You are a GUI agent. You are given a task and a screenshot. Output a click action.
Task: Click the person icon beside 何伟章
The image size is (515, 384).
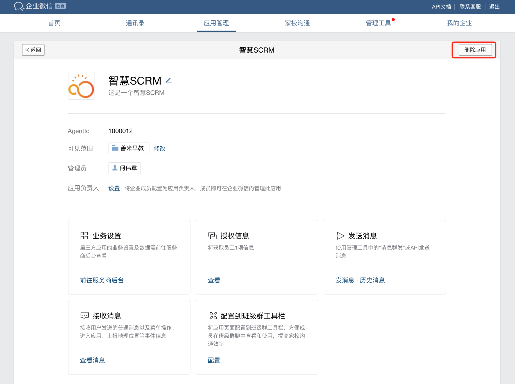115,168
